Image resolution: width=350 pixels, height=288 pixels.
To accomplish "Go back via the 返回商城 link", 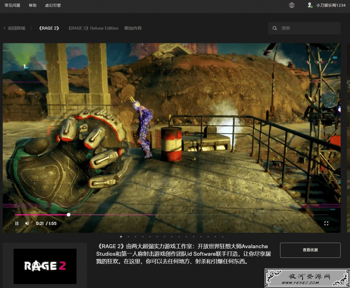I will click(16, 28).
